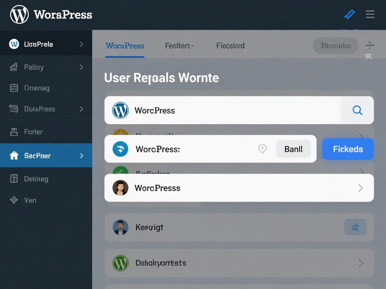Switch to the Fiecsinrd tab

[230, 46]
